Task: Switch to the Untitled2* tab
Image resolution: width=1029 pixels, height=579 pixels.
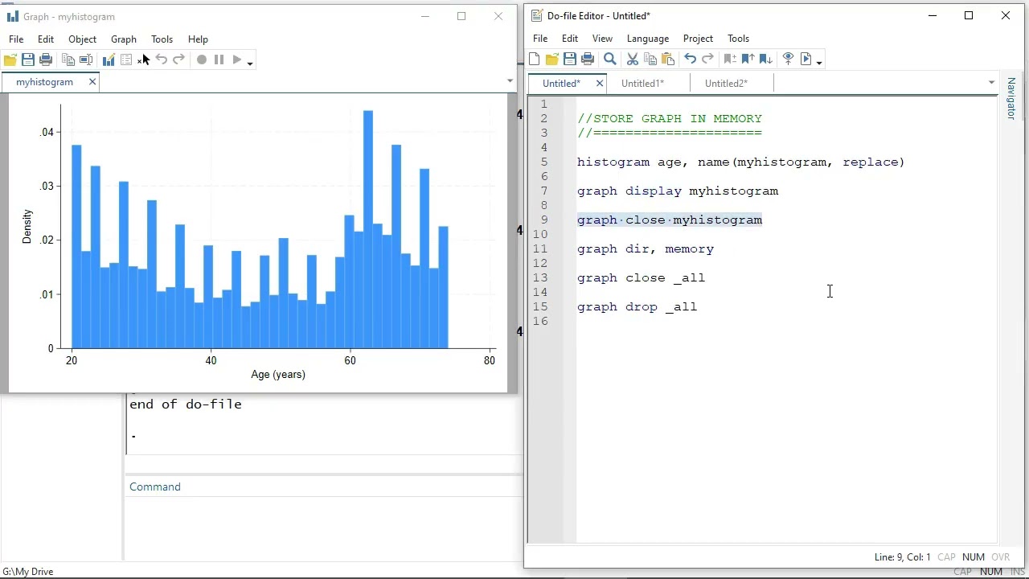Action: [x=726, y=83]
